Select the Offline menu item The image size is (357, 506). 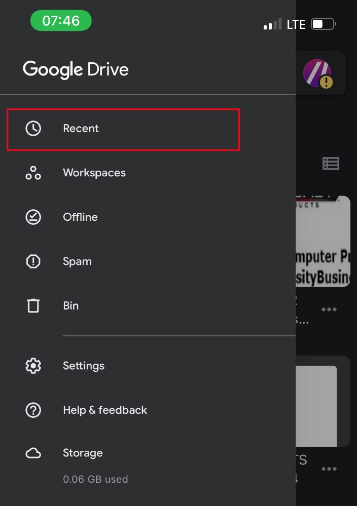[x=148, y=217]
